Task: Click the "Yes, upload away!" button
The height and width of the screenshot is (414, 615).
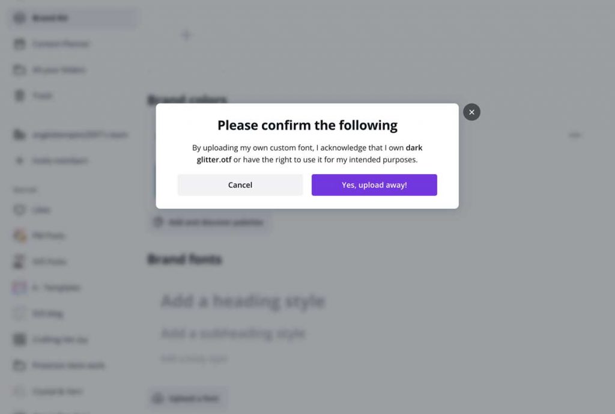Action: click(374, 185)
